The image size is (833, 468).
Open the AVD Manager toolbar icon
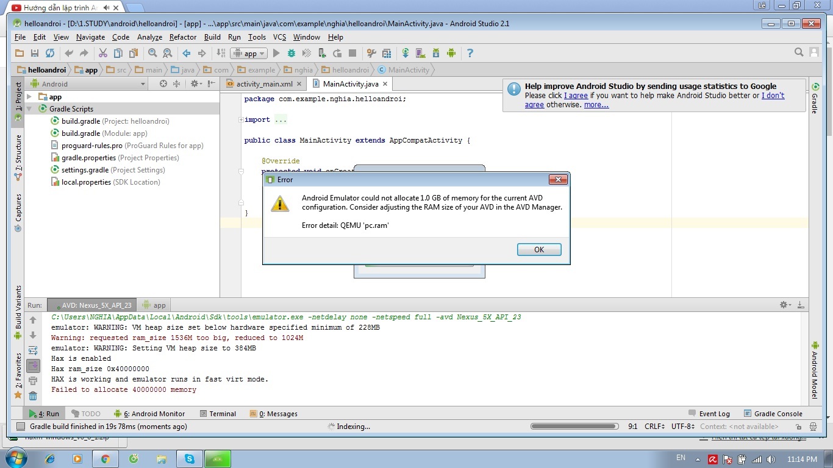click(420, 54)
